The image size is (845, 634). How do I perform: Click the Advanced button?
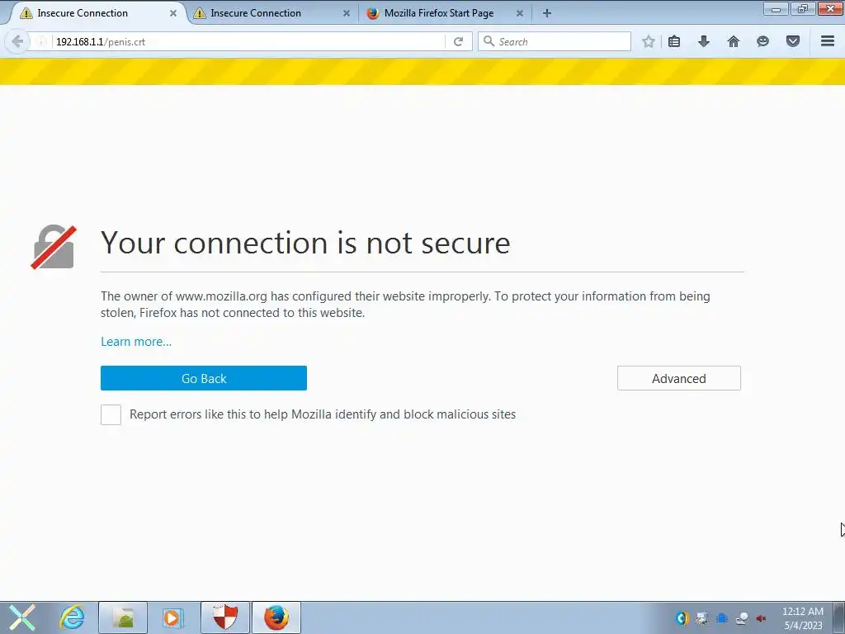(x=679, y=378)
